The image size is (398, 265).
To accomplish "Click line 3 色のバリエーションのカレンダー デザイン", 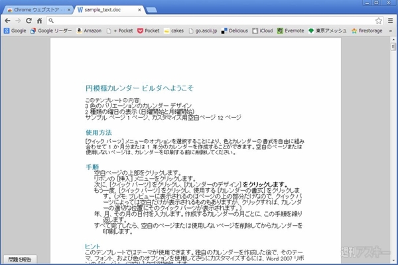I will pyautogui.click(x=139, y=106).
